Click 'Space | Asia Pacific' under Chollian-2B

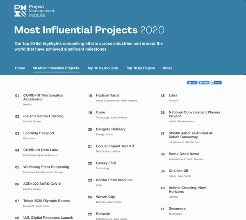tap(180, 176)
